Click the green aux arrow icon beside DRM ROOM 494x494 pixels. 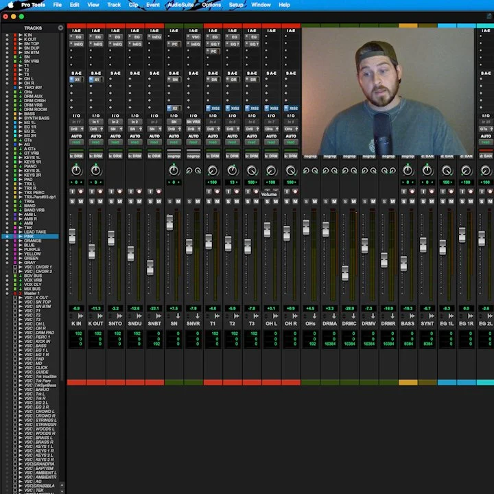(21, 109)
